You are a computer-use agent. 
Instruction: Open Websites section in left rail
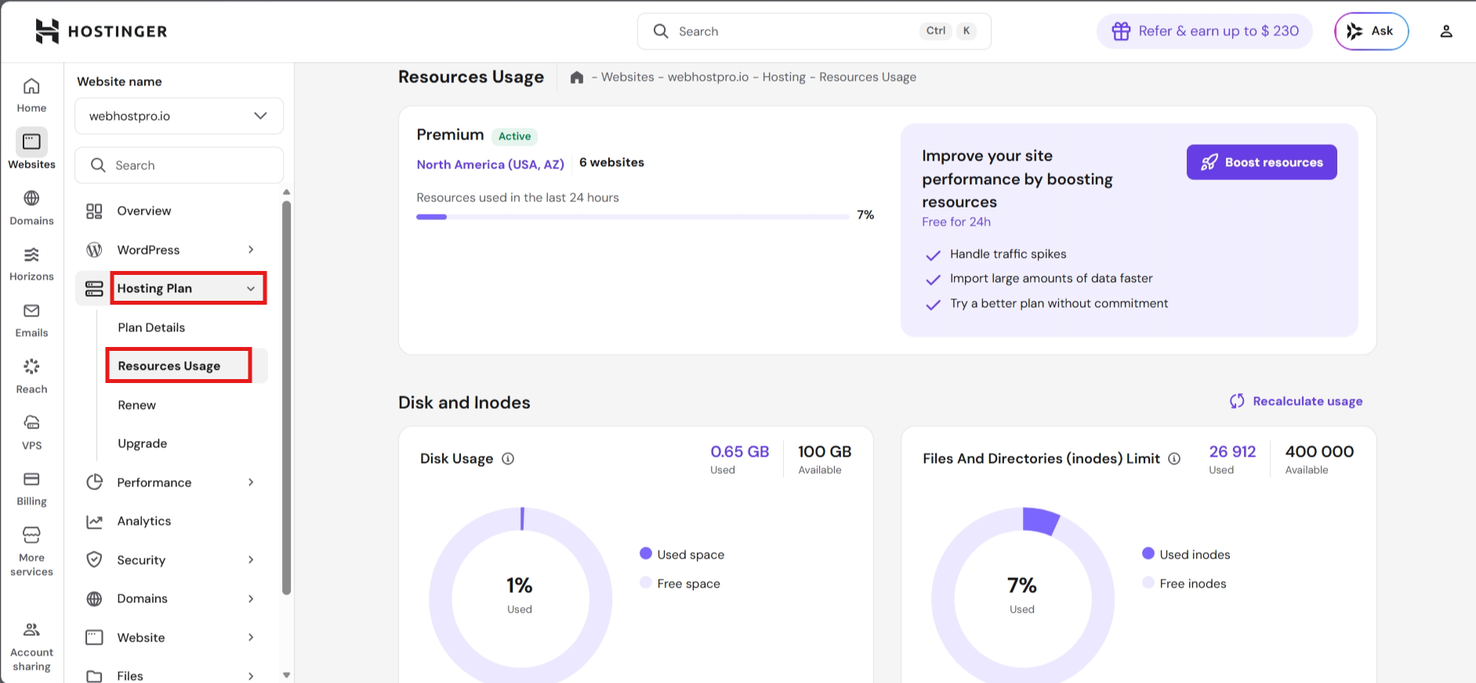click(31, 150)
